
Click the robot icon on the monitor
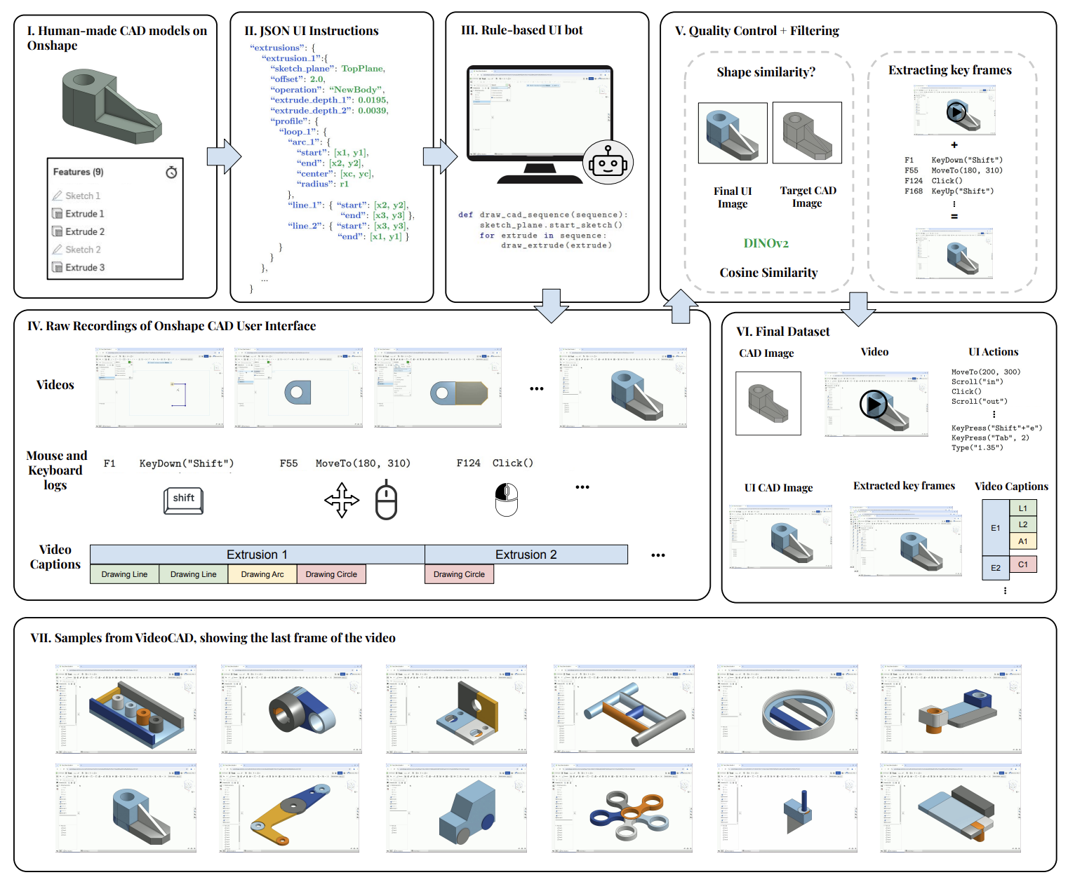(x=608, y=163)
